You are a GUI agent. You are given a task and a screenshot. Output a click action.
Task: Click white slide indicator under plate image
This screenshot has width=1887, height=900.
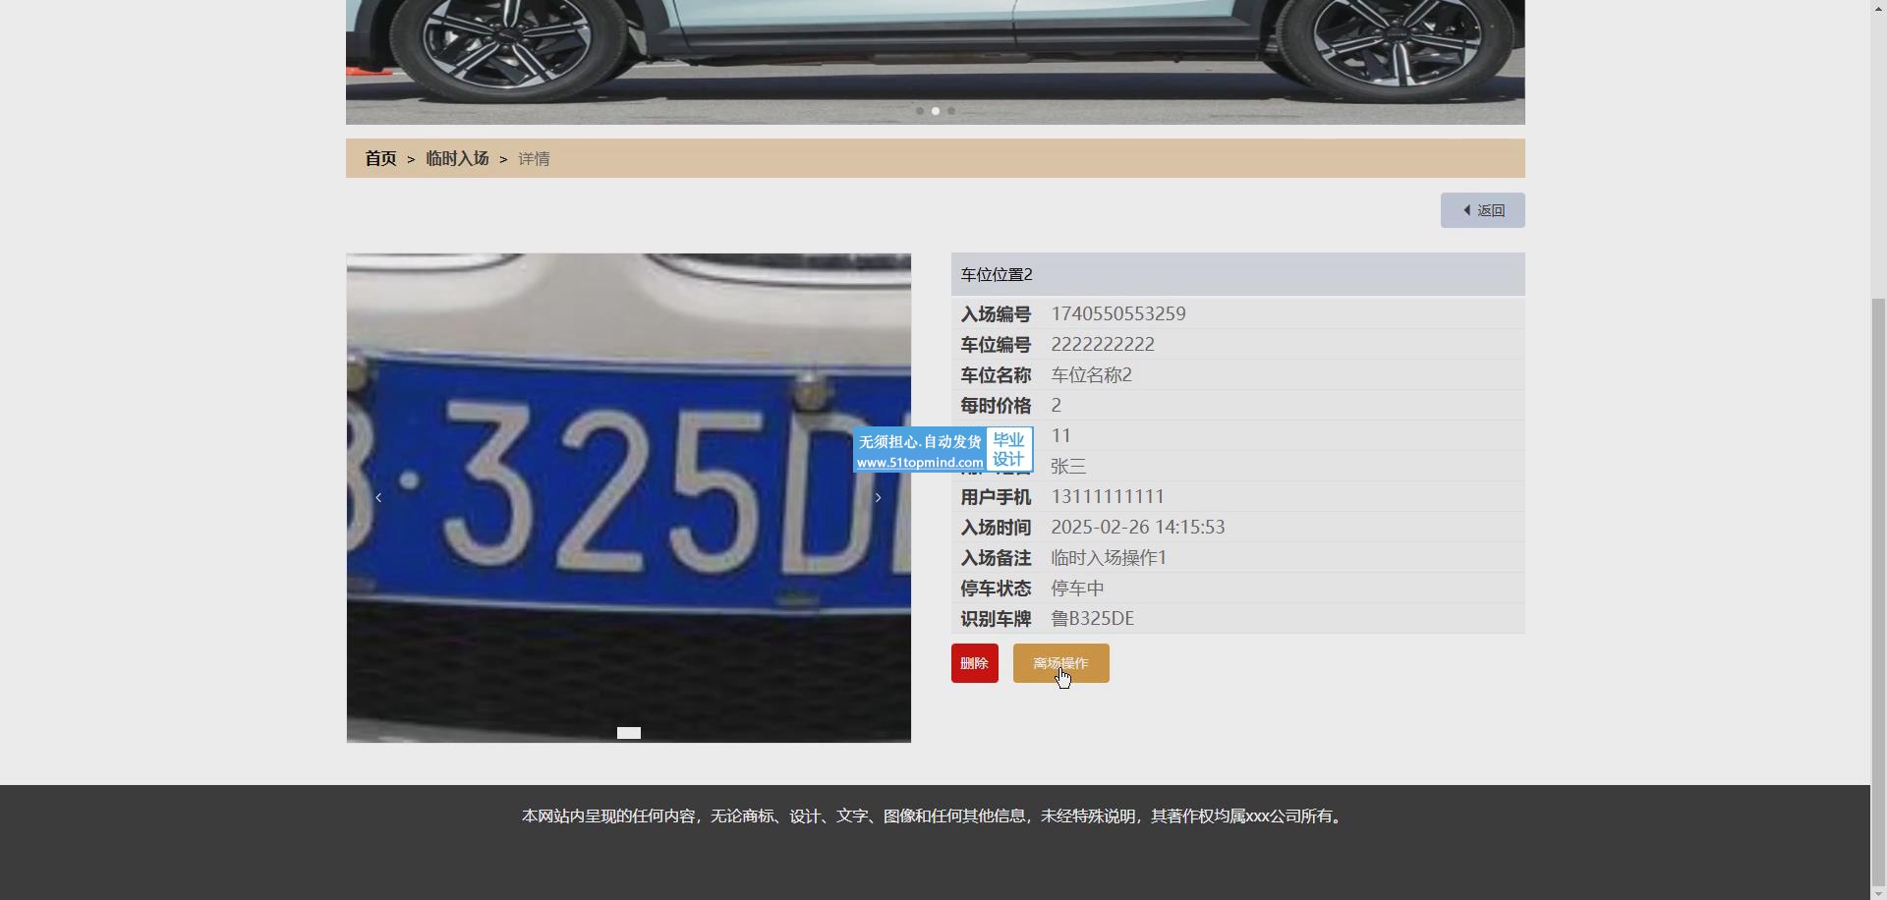coord(629,733)
